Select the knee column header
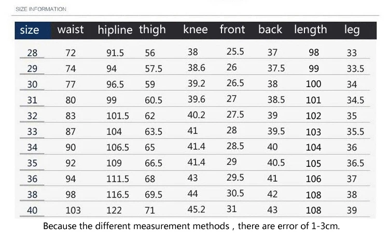 pos(196,30)
